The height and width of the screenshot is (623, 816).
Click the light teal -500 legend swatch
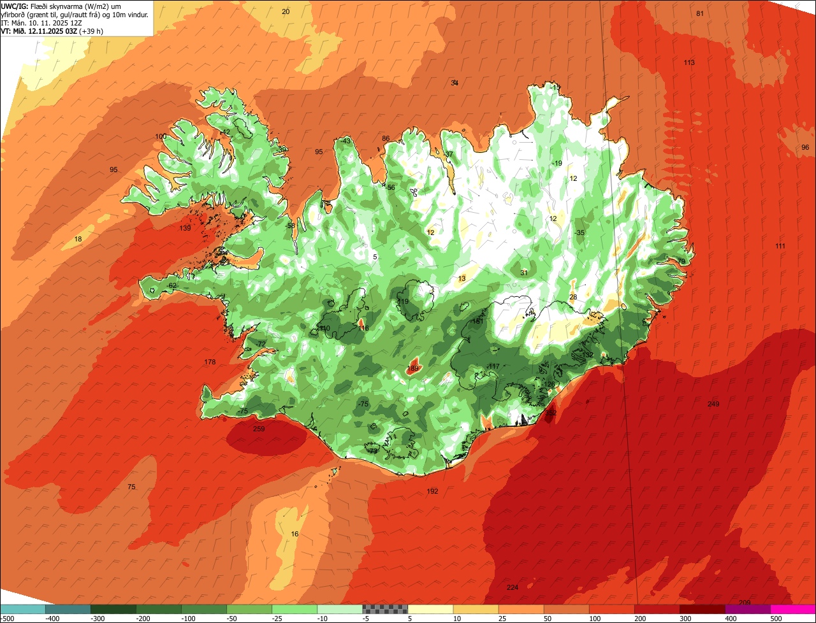click(23, 609)
